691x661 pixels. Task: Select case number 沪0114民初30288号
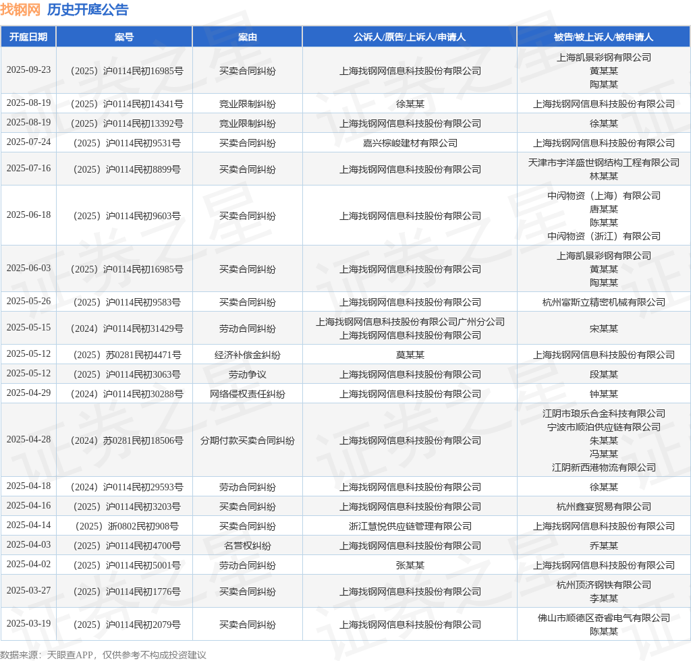point(127,394)
